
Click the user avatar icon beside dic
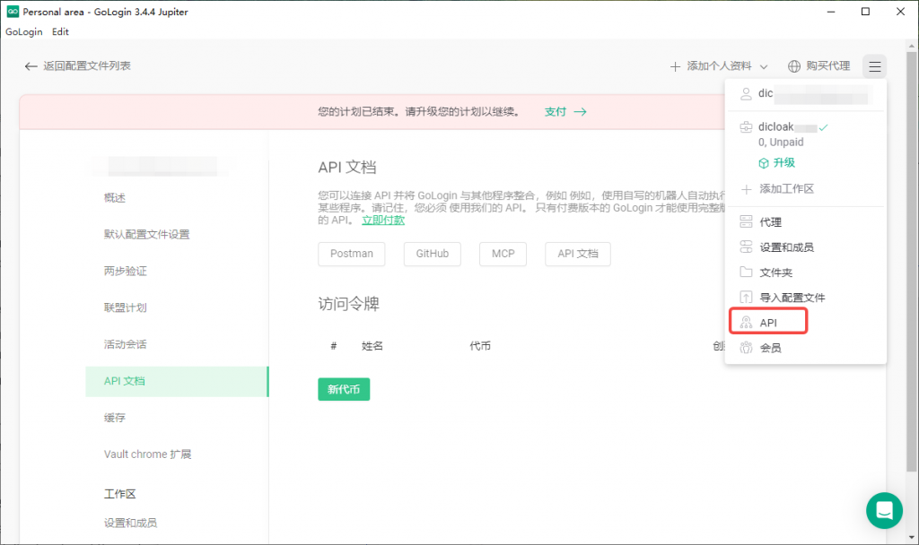(746, 93)
